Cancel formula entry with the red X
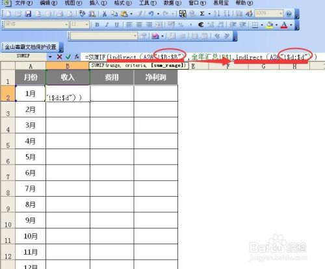 click(60, 57)
